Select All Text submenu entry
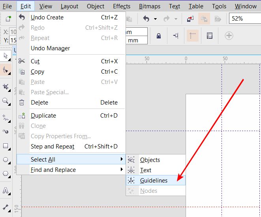The image size is (261, 217). click(x=156, y=170)
